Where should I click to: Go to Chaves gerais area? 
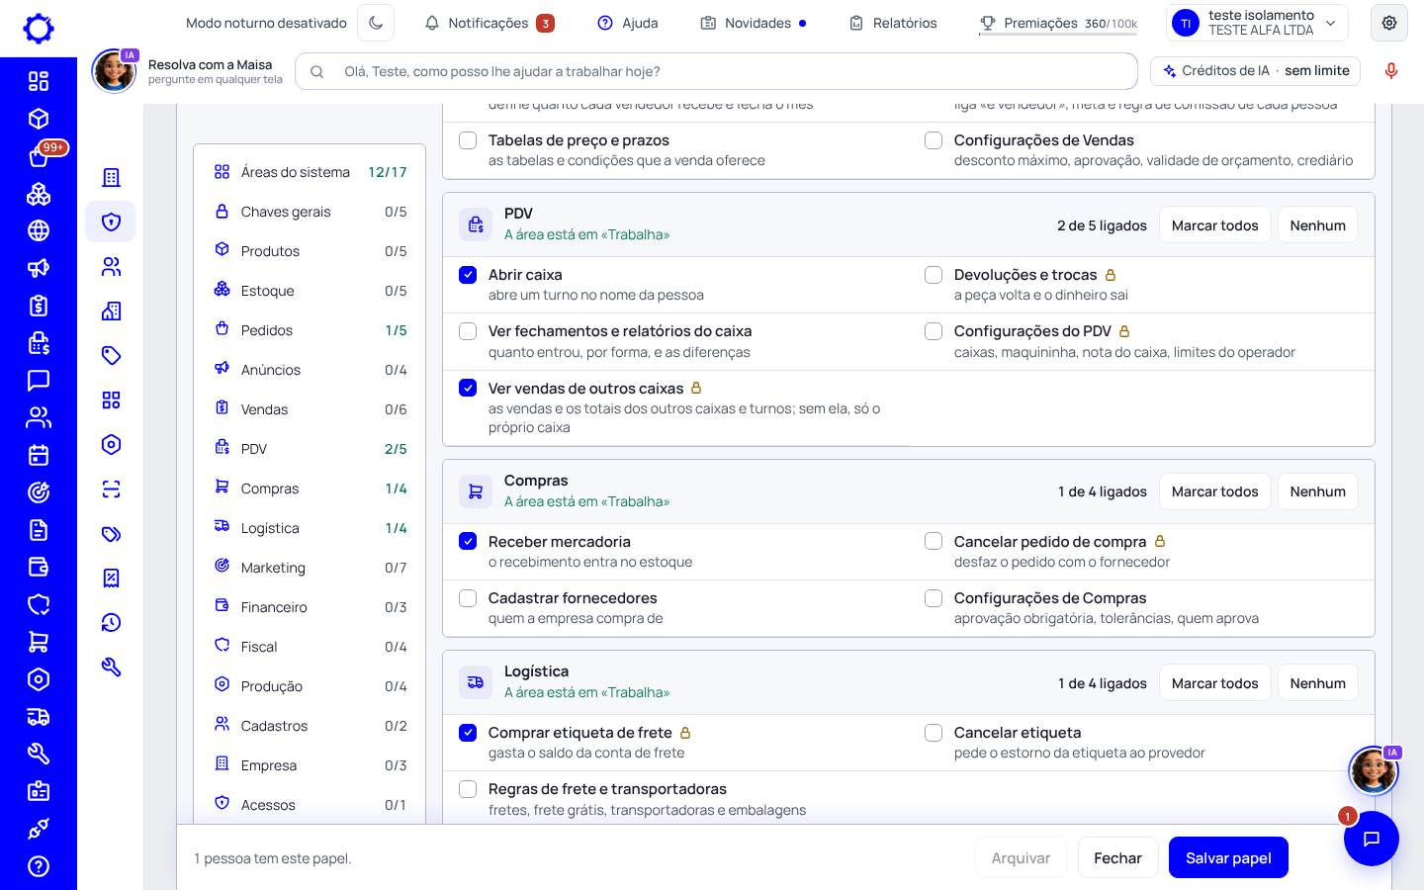coord(310,212)
